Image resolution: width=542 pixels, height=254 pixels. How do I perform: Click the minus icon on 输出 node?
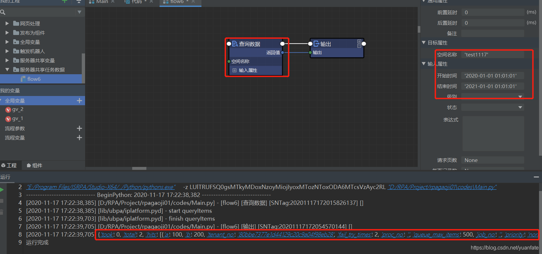359,46
